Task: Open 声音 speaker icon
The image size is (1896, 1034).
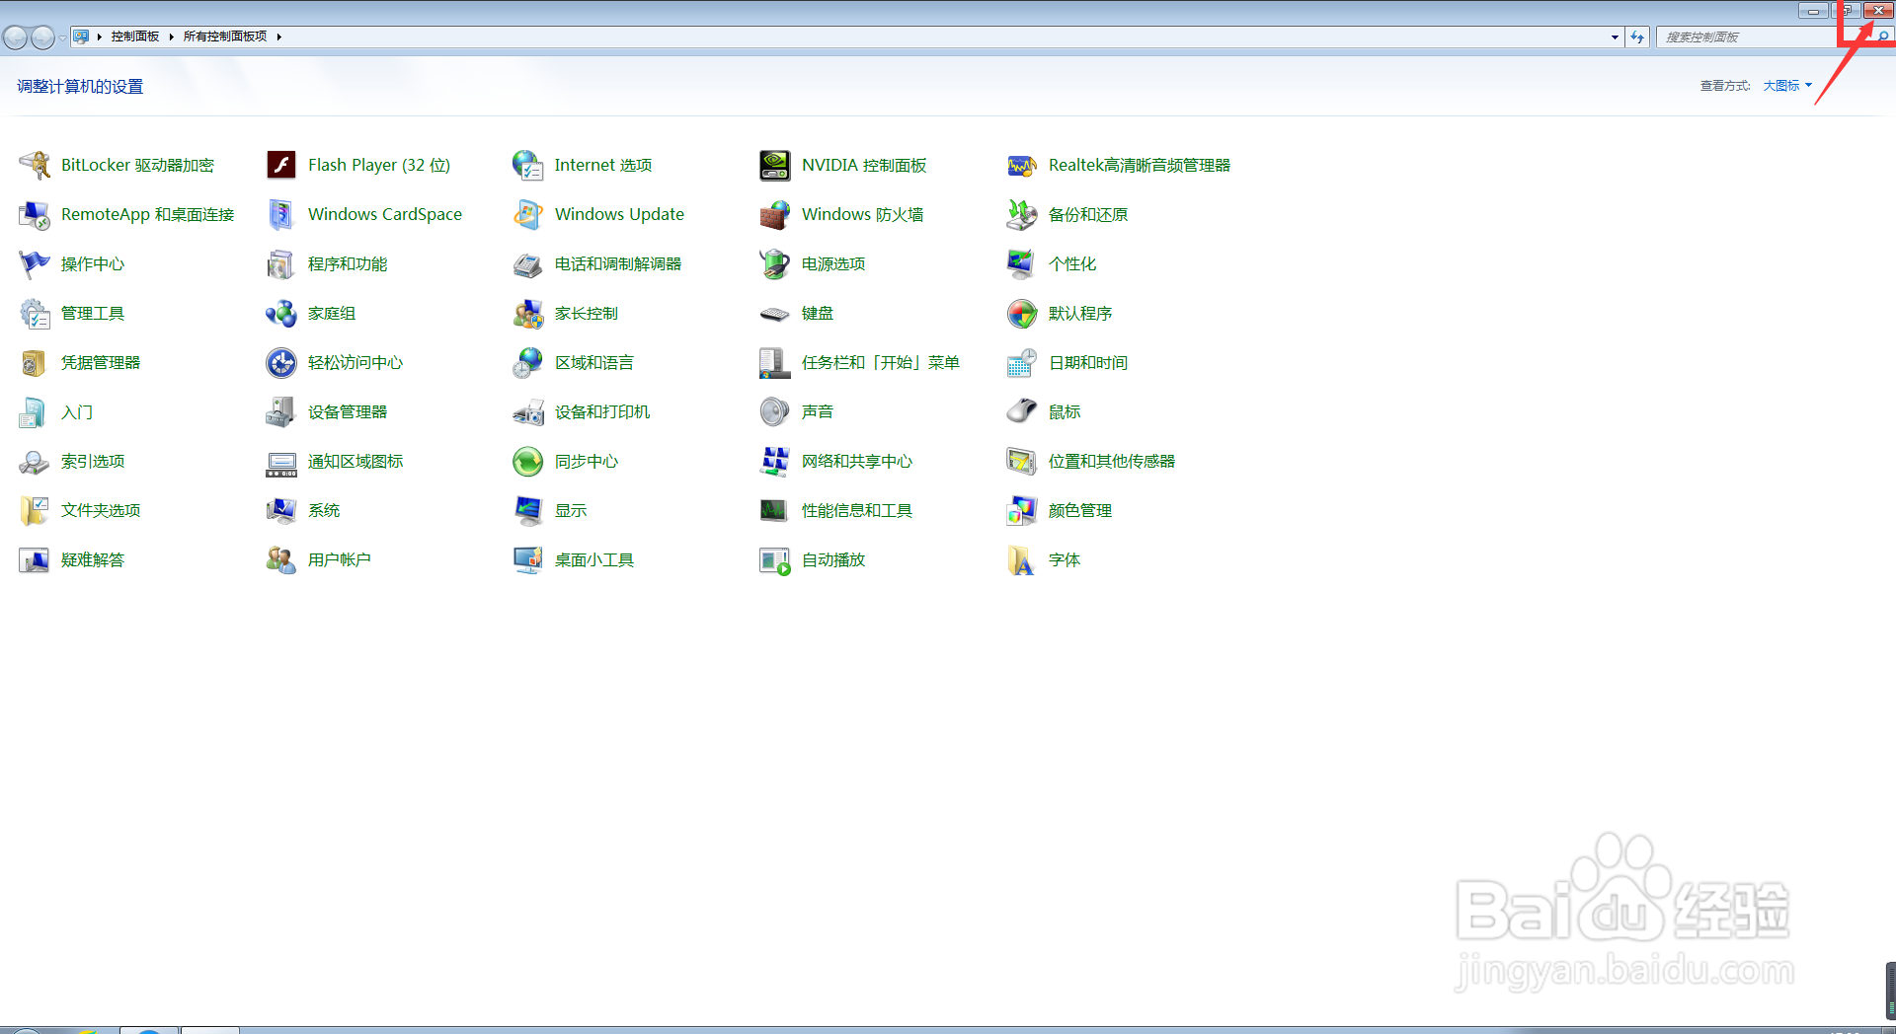Action: (x=775, y=411)
